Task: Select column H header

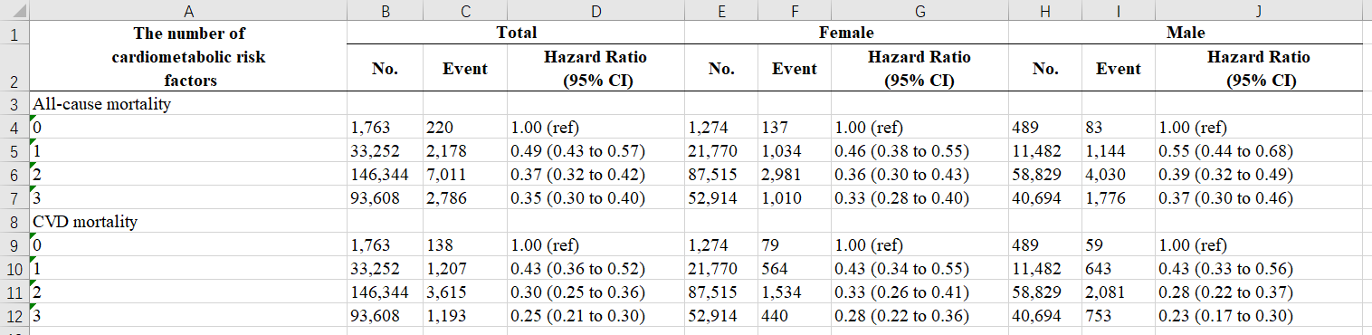Action: point(1045,11)
